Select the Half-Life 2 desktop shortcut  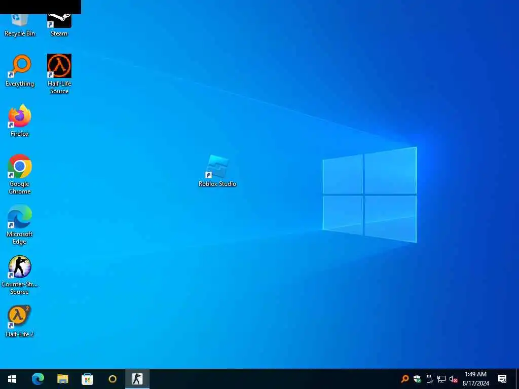pyautogui.click(x=20, y=321)
